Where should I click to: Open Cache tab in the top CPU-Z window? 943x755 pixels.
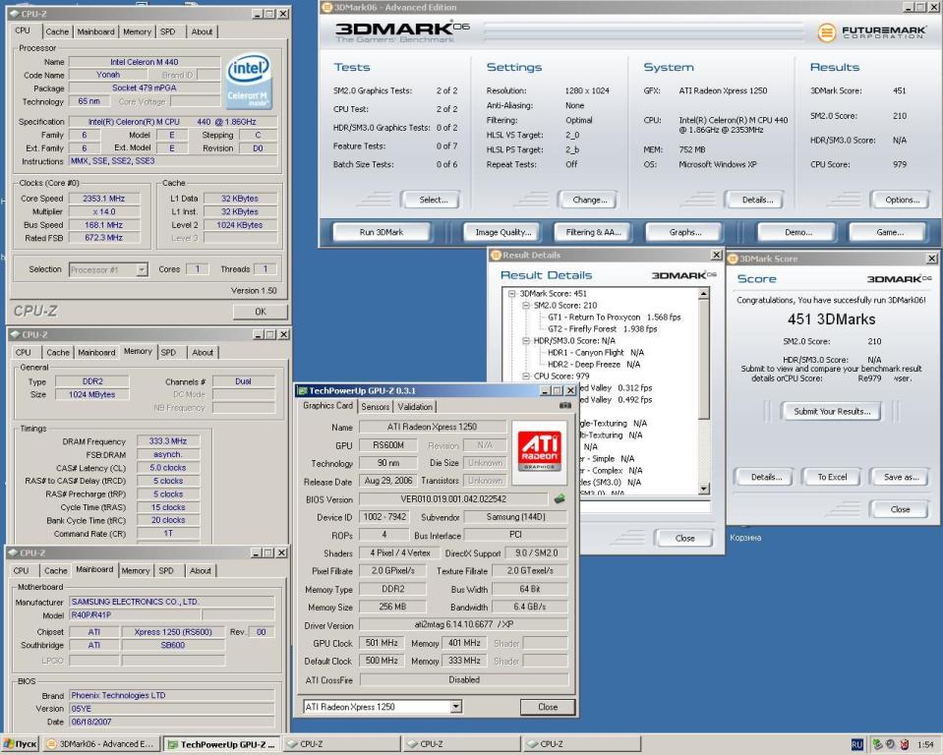(x=57, y=31)
